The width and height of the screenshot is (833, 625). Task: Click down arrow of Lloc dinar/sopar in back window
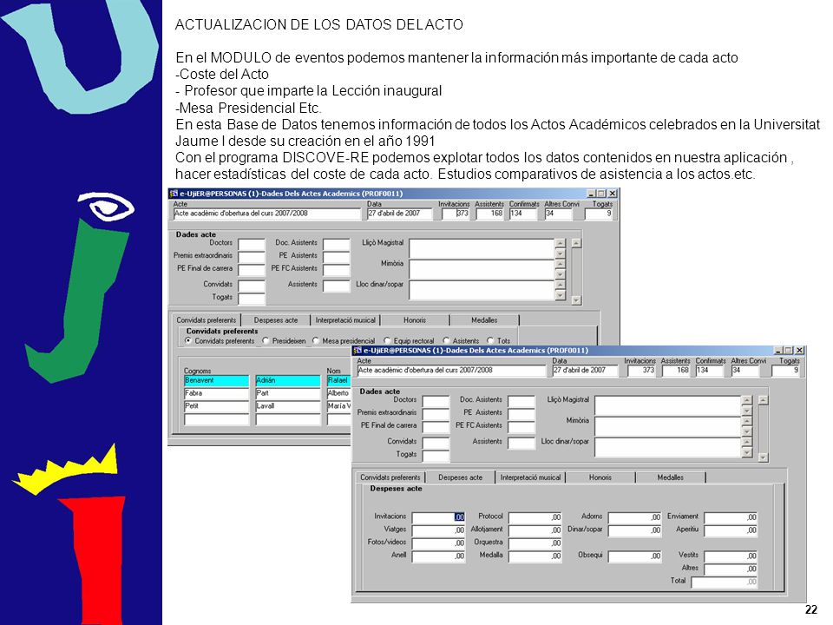[x=560, y=295]
